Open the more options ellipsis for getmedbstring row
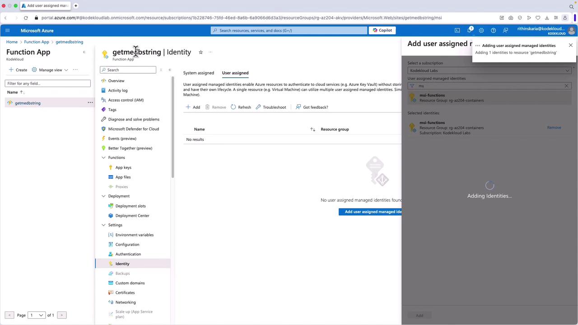The height and width of the screenshot is (325, 578). [x=90, y=103]
